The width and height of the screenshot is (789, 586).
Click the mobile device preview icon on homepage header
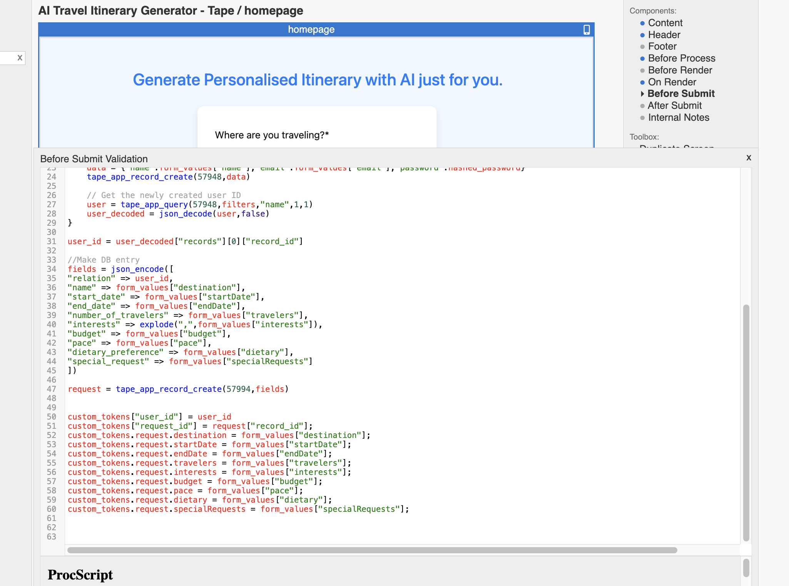coord(586,29)
